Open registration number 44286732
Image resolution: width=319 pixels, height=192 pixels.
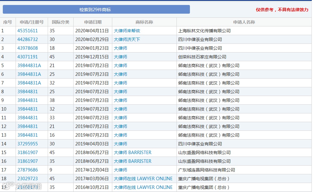(27, 39)
